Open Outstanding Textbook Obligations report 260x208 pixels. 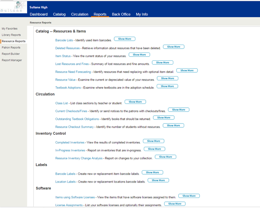[x=77, y=119]
